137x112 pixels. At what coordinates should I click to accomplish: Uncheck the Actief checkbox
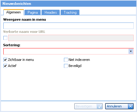tap(5, 66)
